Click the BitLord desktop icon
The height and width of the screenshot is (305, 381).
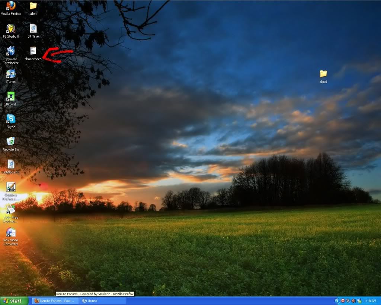(11, 96)
